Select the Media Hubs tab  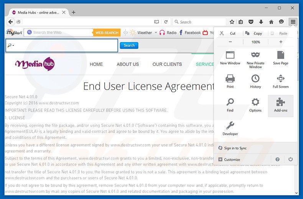39,12
